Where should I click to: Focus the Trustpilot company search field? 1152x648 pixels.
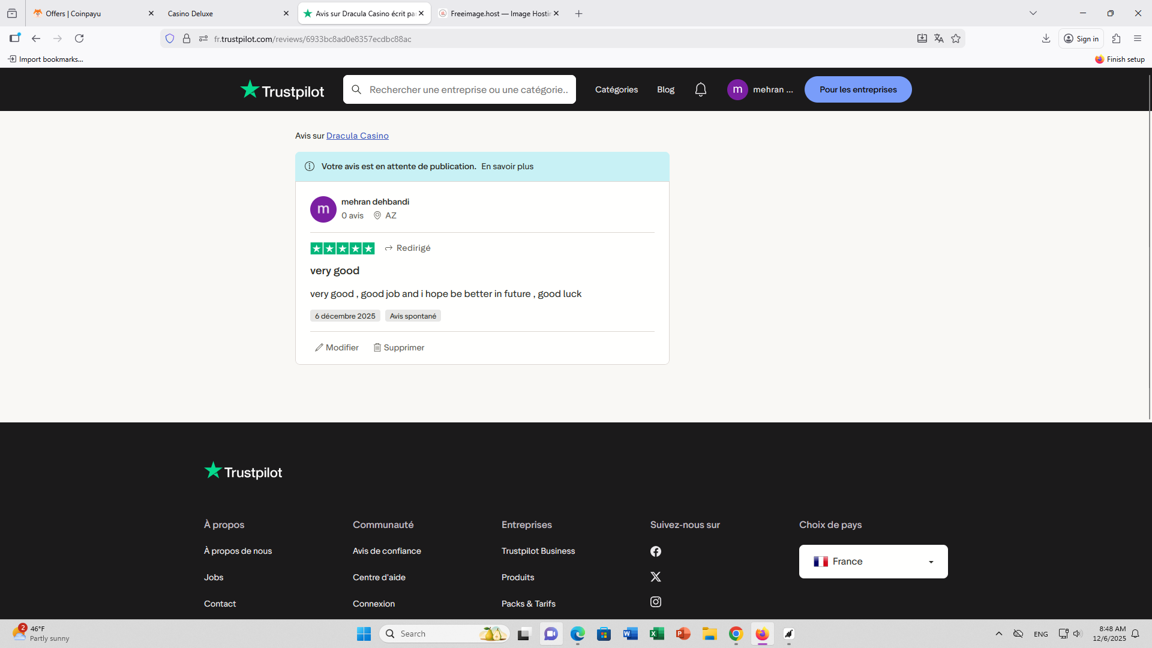468,89
